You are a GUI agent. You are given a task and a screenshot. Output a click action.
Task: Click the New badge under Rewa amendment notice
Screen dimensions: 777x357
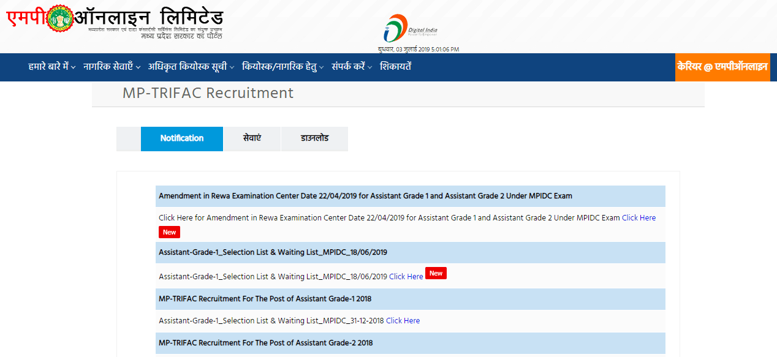coord(169,232)
